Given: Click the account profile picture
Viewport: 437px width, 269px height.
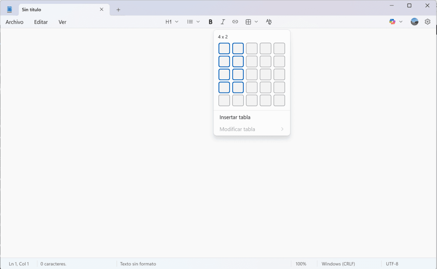Looking at the screenshot, I should pos(414,21).
